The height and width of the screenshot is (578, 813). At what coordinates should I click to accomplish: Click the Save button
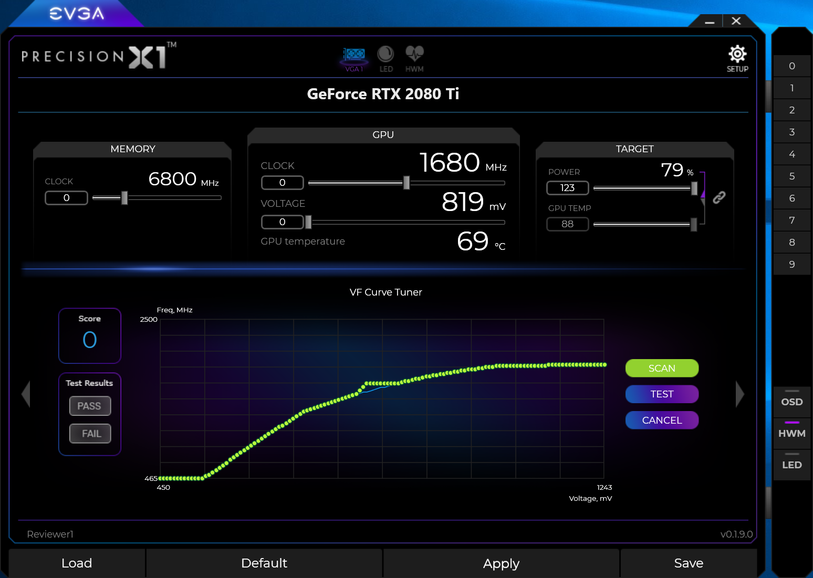tap(689, 563)
